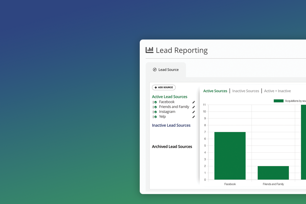306x204 pixels.
Task: Edit the Friends and Family source via pencil icon
Action: [194, 107]
